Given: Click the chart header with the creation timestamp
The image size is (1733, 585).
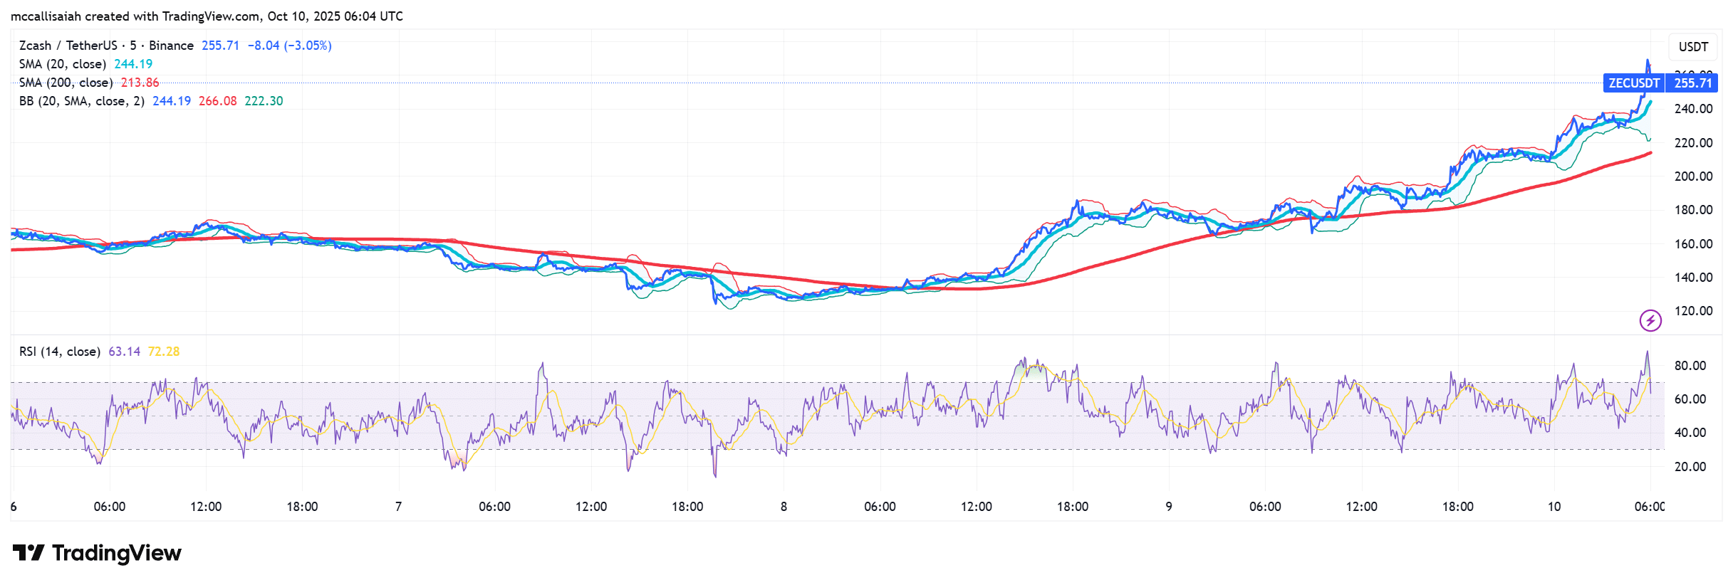Looking at the screenshot, I should 207,16.
